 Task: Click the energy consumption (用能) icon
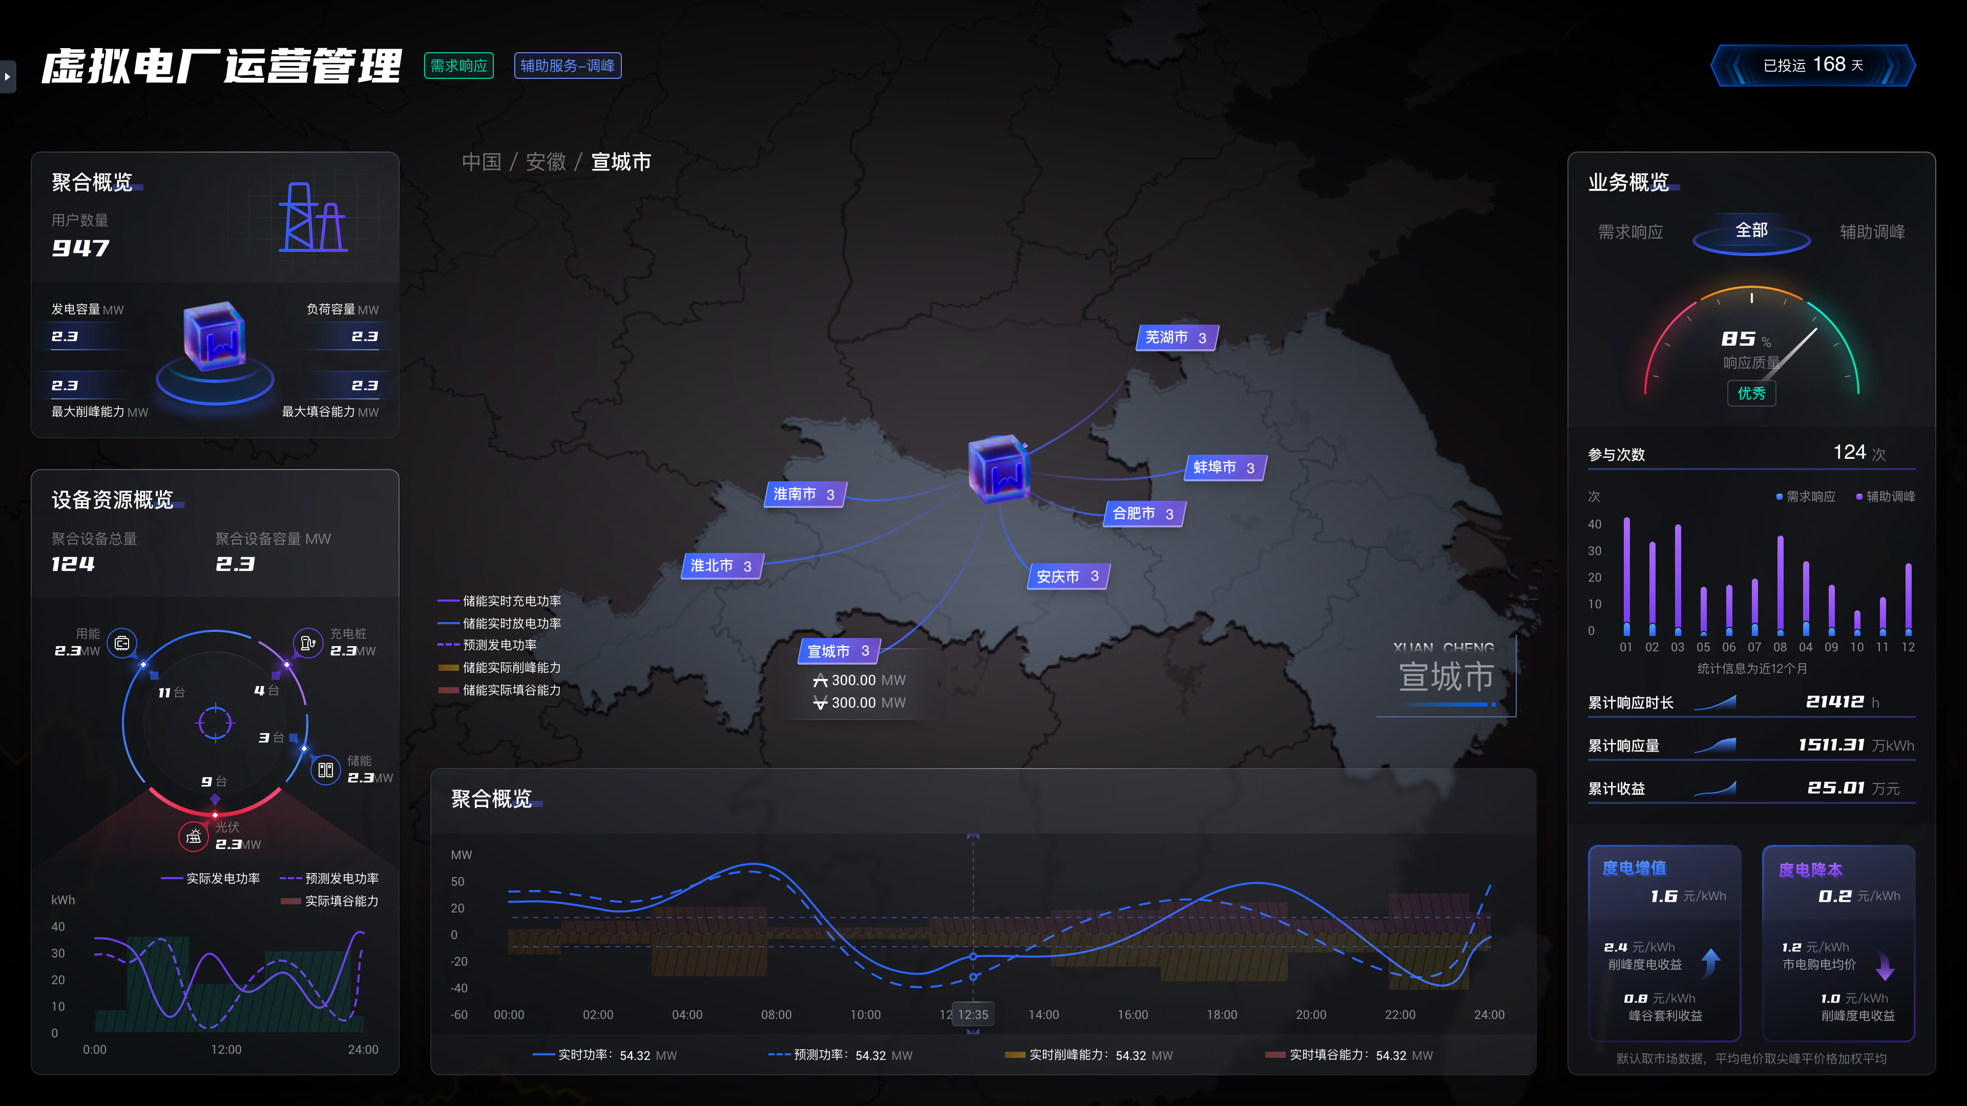point(122,644)
